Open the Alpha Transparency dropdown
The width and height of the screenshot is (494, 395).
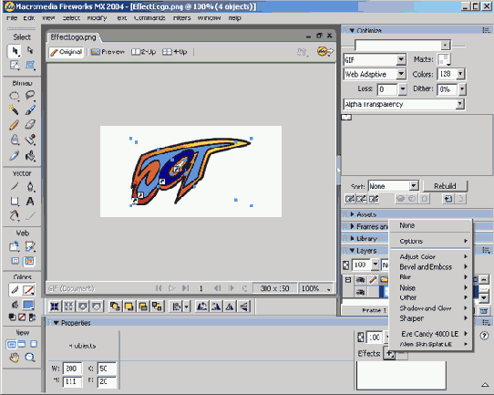click(x=459, y=104)
